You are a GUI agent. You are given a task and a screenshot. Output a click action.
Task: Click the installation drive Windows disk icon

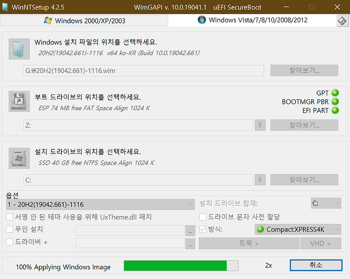(x=19, y=158)
